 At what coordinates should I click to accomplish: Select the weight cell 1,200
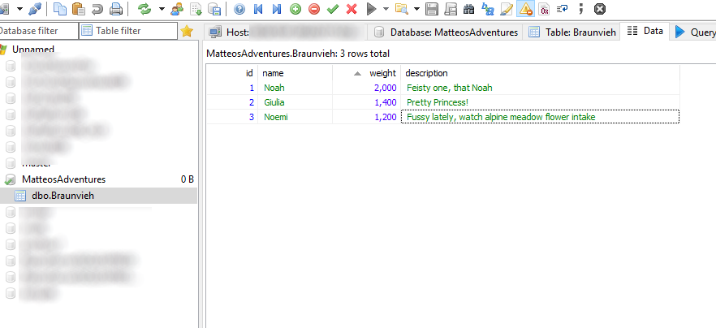(x=367, y=117)
